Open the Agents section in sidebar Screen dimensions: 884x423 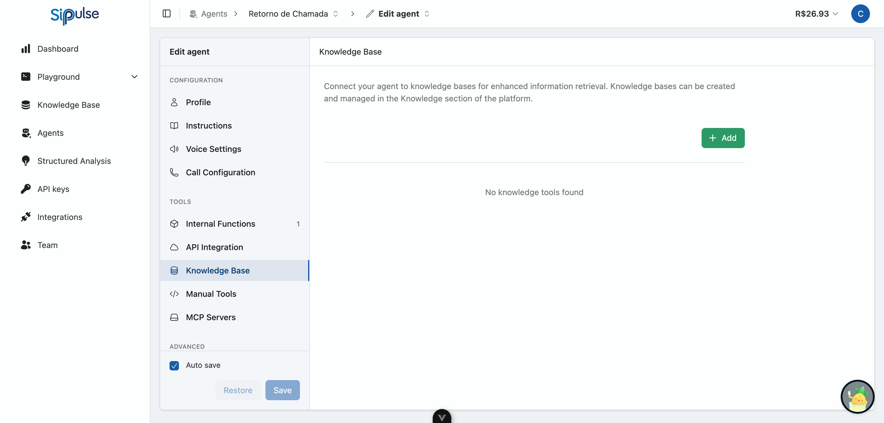(51, 133)
